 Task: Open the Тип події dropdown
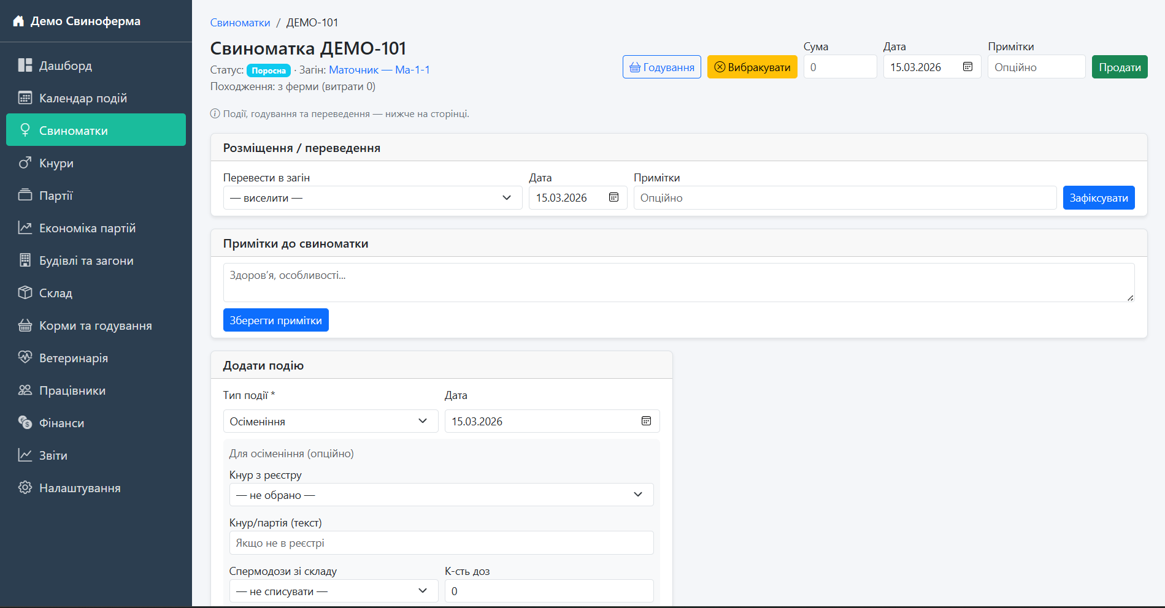point(330,422)
